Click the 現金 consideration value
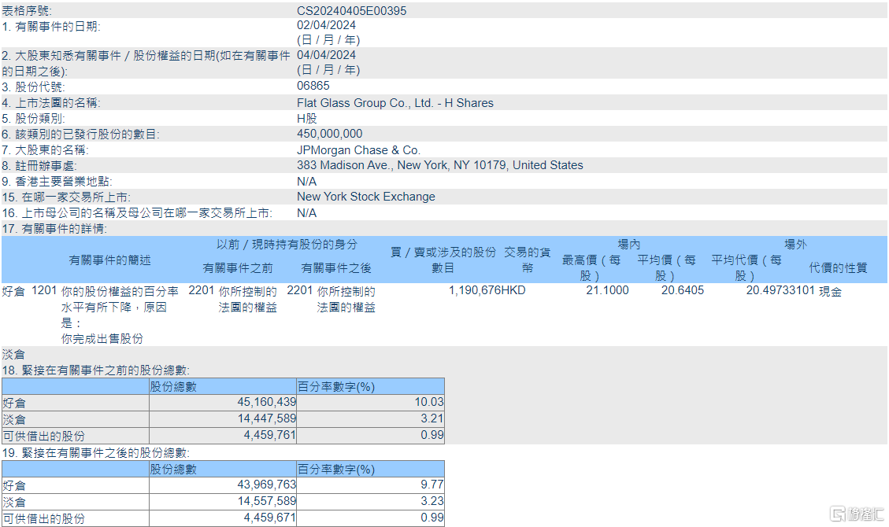This screenshot has width=889, height=527. [x=831, y=291]
